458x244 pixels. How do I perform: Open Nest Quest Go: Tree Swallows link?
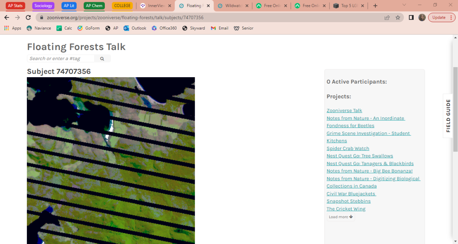[360, 156]
